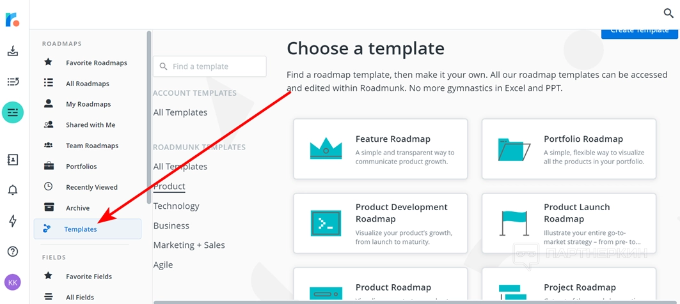Go to Shared with Me roadmaps
Image resolution: width=680 pixels, height=304 pixels.
[90, 125]
